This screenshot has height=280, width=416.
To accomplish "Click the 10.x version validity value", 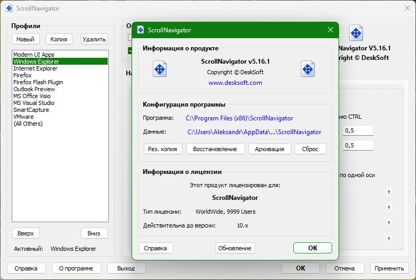I will pyautogui.click(x=242, y=226).
